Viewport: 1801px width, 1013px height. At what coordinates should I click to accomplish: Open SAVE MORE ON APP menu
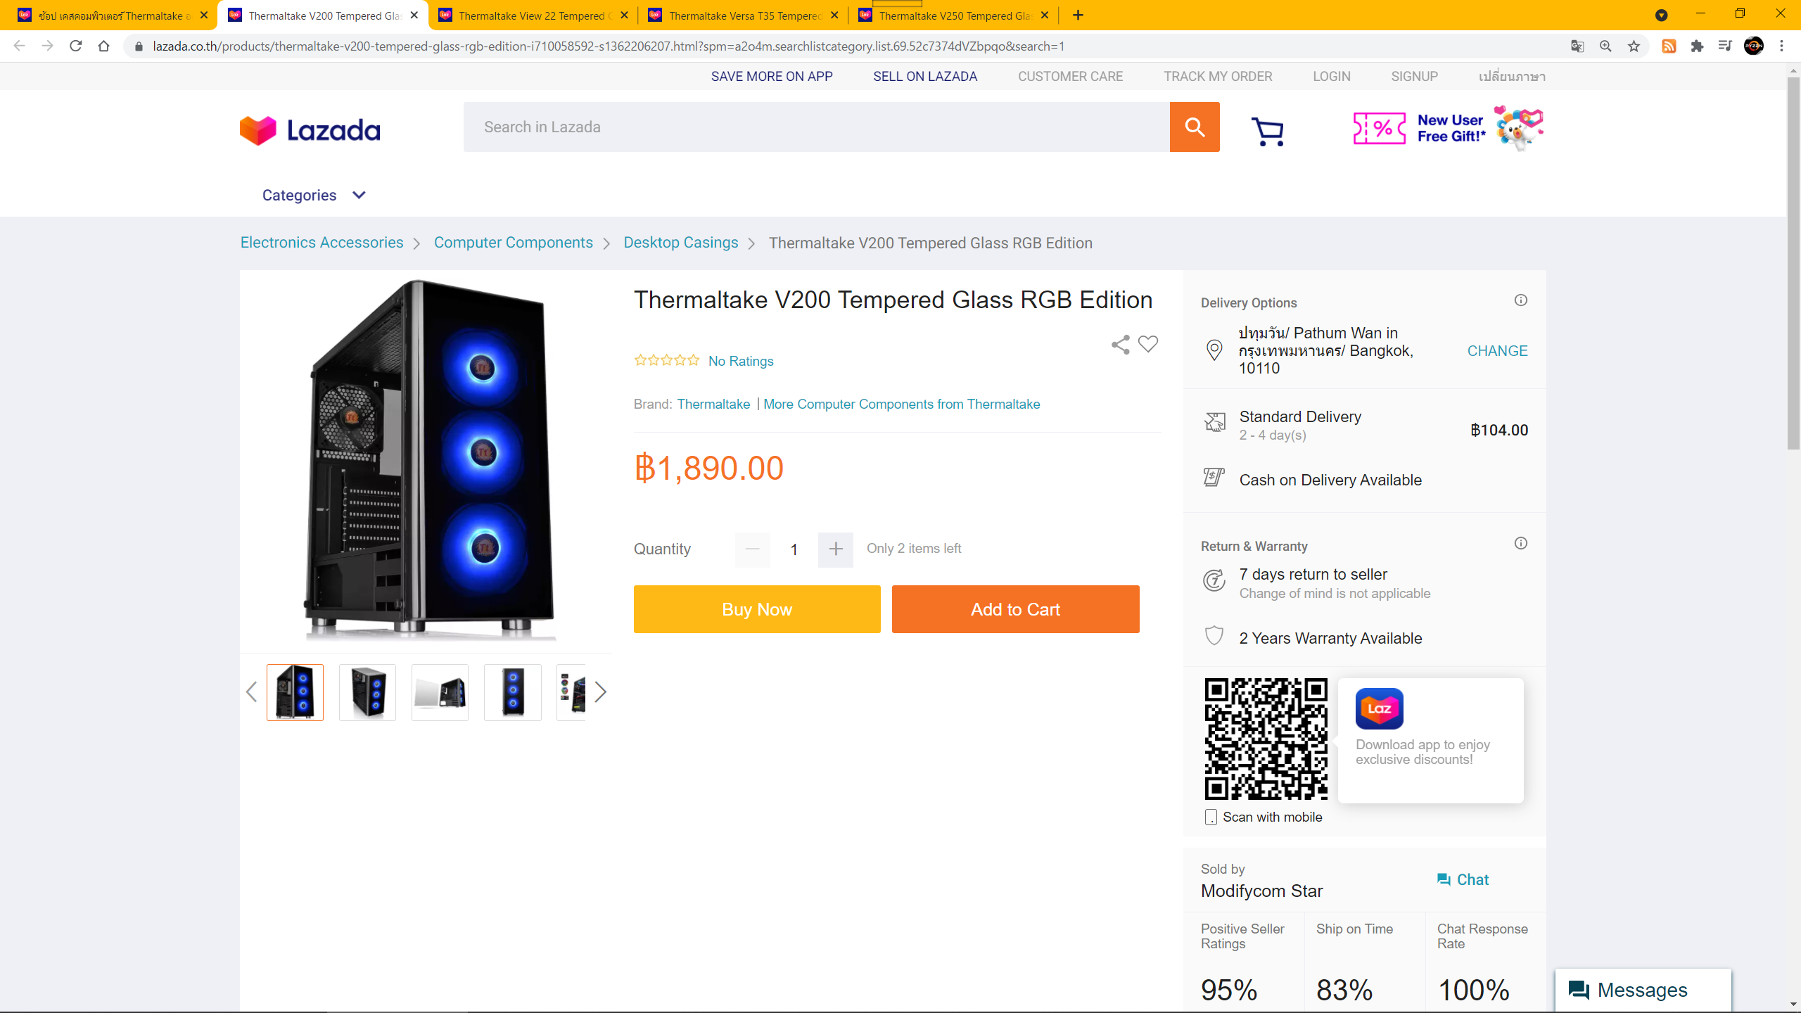pyautogui.click(x=772, y=76)
